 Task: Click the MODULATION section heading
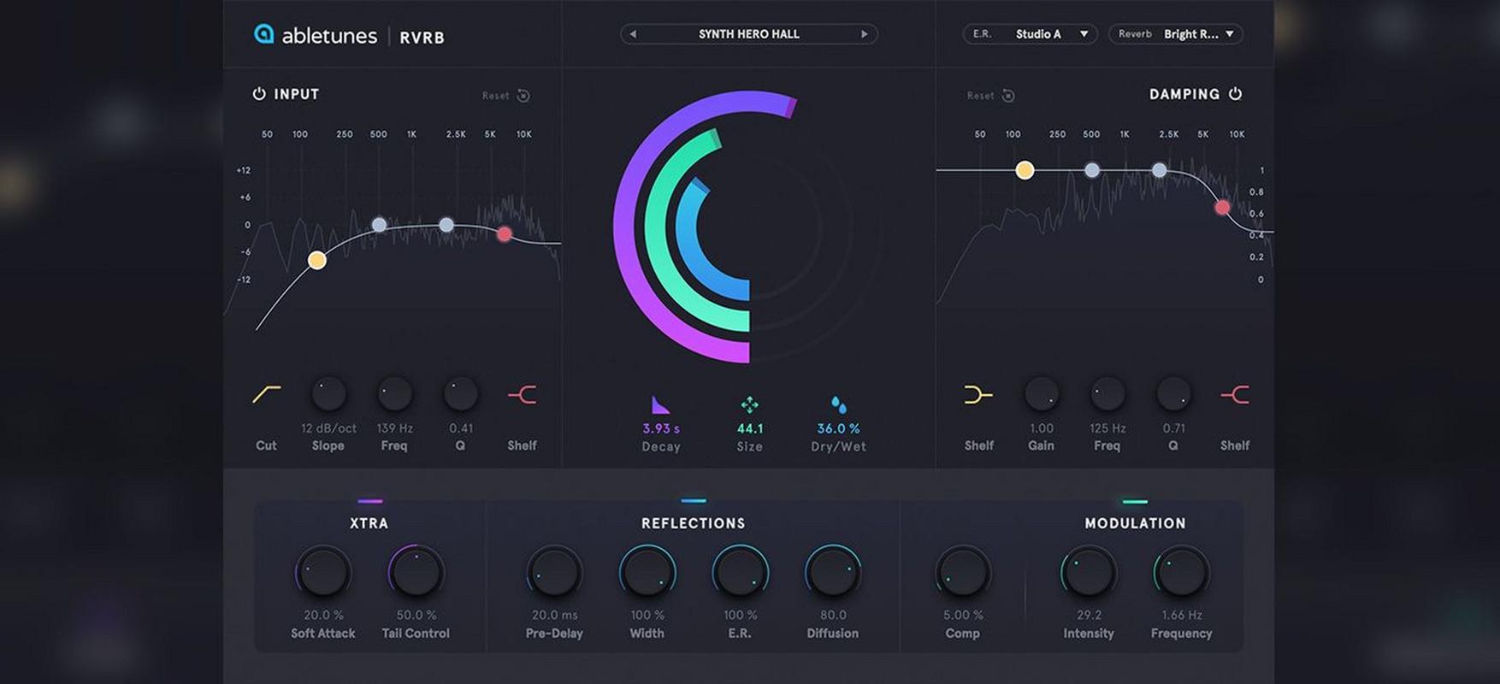pyautogui.click(x=1135, y=523)
